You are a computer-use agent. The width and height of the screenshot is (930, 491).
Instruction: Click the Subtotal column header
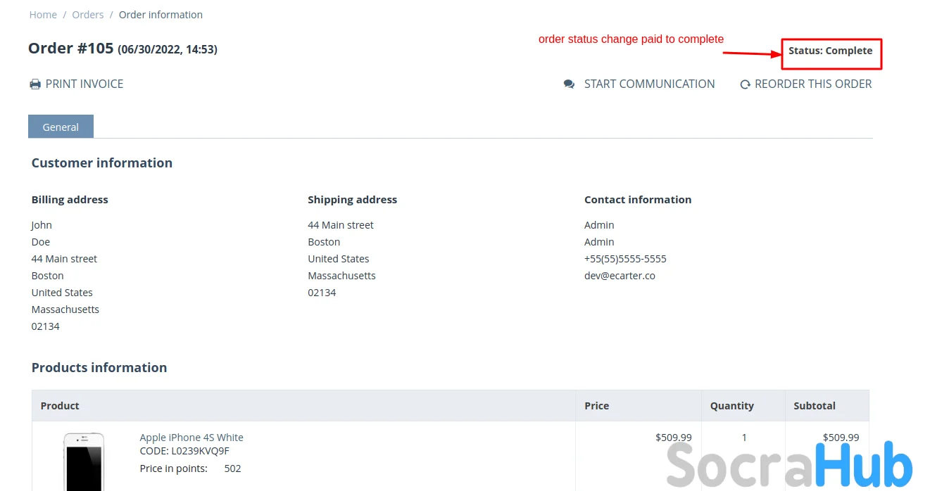click(x=814, y=406)
